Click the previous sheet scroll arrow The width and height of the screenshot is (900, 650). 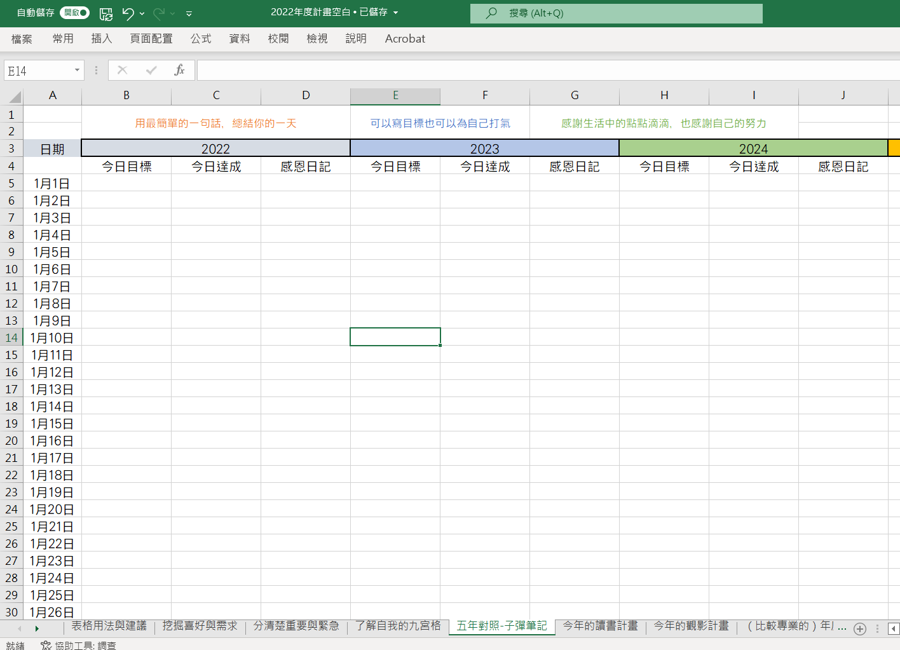pos(20,628)
